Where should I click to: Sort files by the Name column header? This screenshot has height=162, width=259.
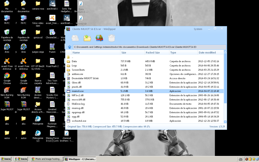tap(76, 53)
